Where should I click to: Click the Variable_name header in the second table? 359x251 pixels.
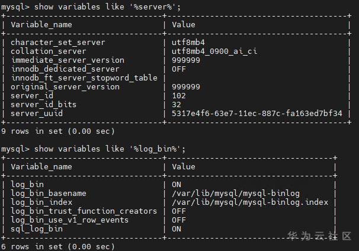[41, 166]
